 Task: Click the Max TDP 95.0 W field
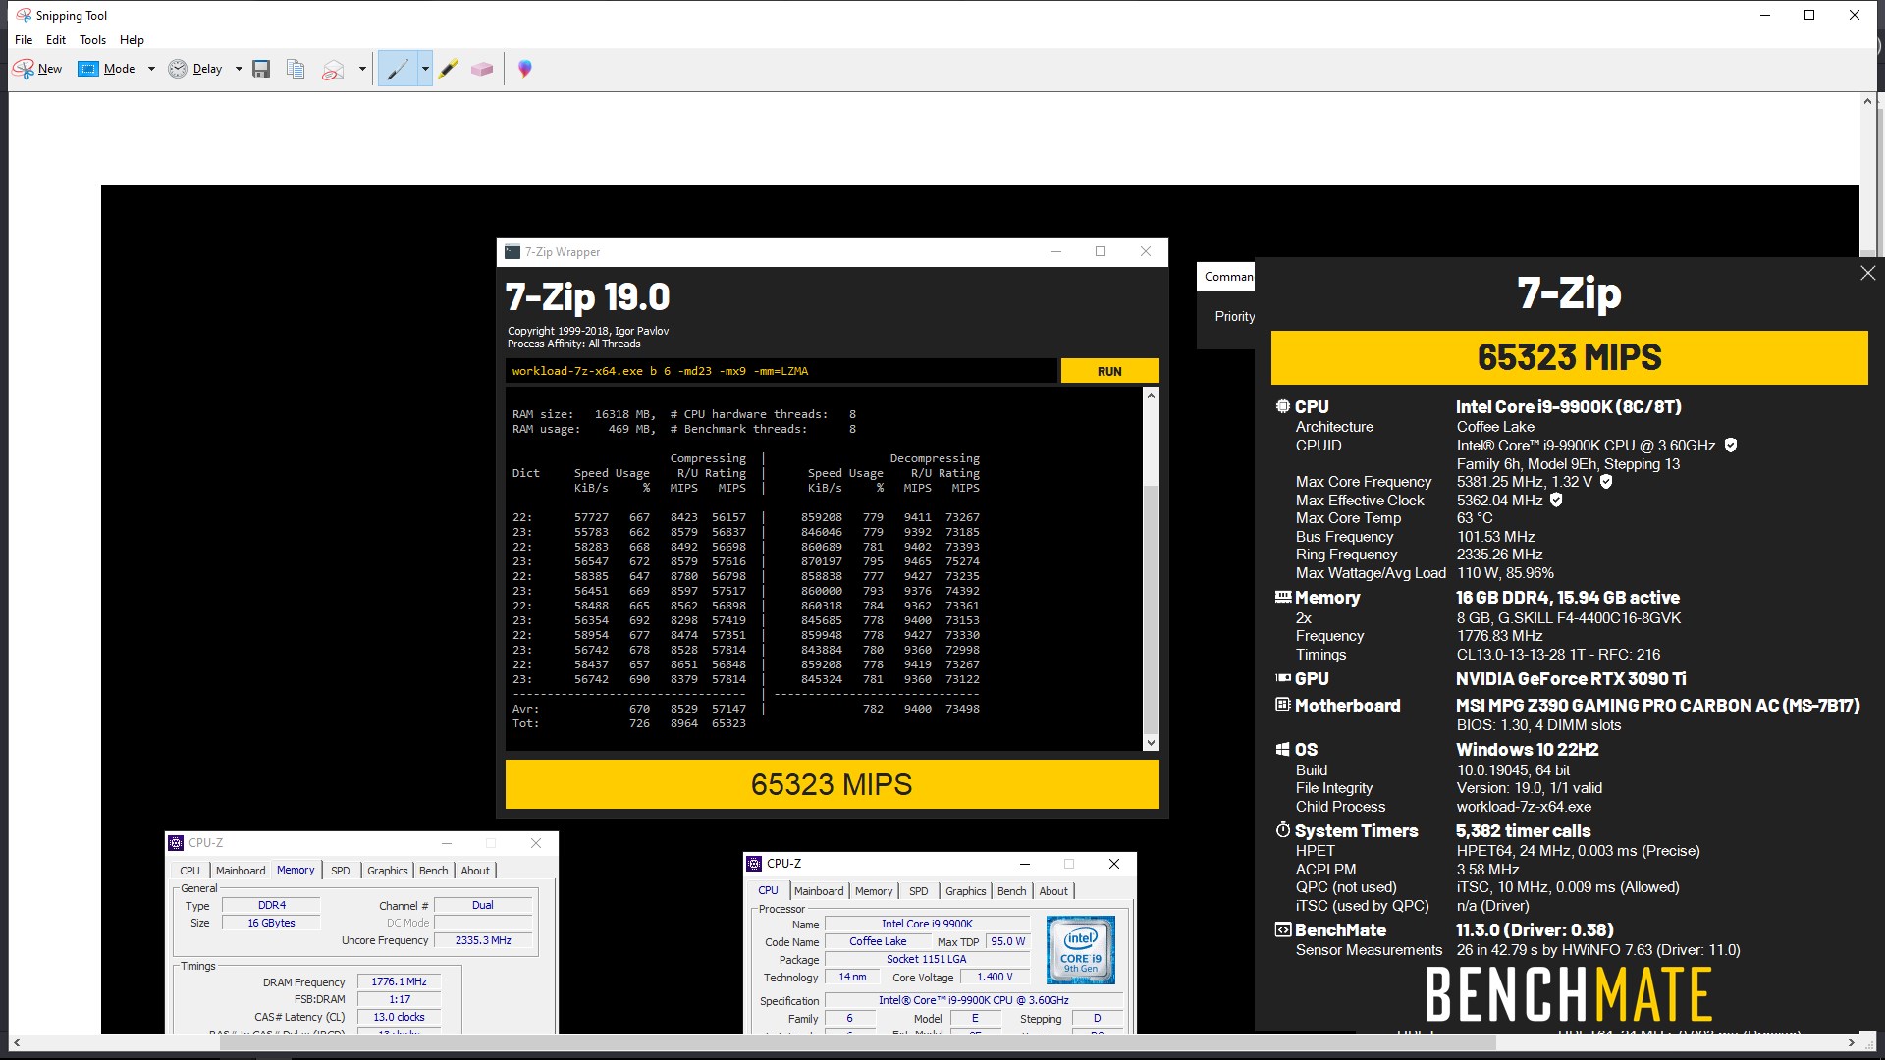point(1007,941)
